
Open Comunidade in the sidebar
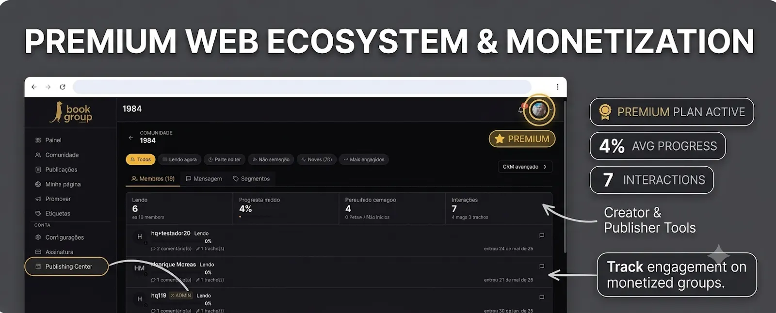62,155
